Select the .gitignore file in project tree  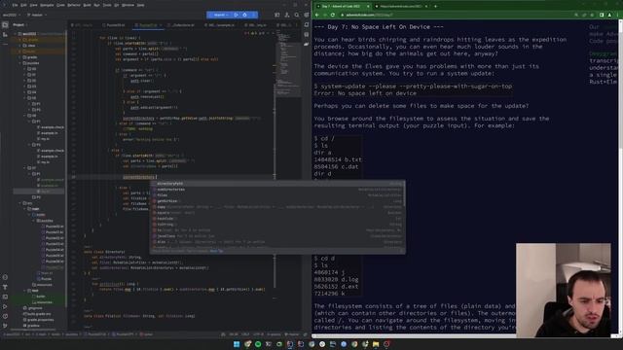click(x=33, y=308)
